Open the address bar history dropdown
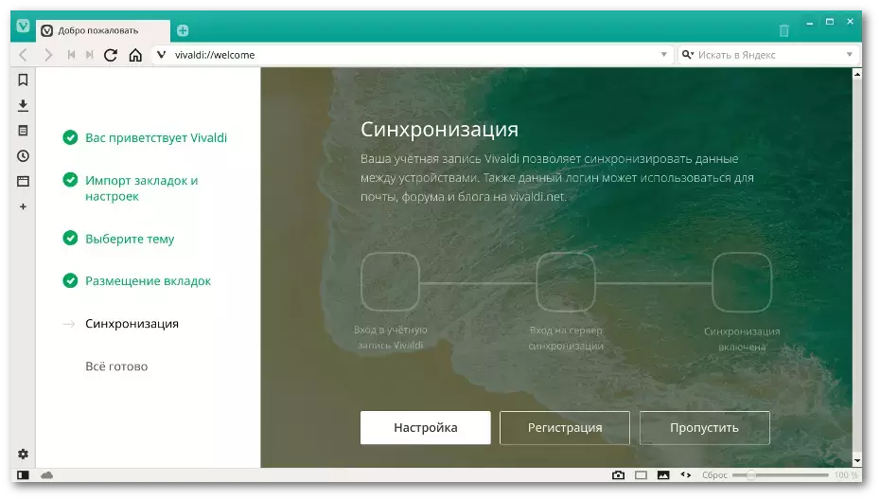Viewport: 880px width, 500px height. [664, 55]
